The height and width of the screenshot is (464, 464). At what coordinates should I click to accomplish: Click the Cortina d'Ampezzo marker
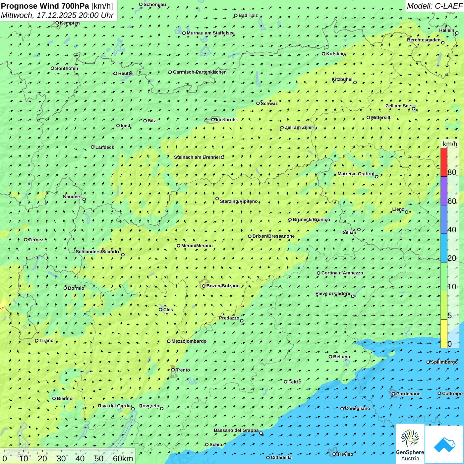(x=319, y=273)
